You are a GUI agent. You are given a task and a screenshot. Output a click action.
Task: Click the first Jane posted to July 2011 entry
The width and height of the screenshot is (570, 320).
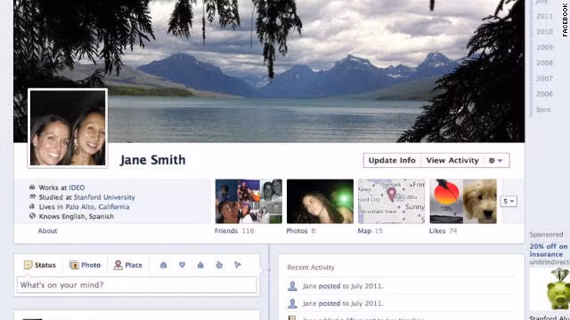343,286
